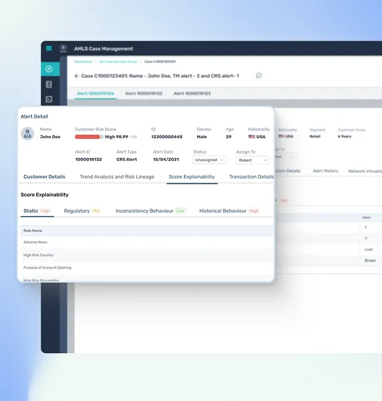Screen dimensions: 382x401
Task: Open the Assign To dropdown showing Robert
Action: point(253,160)
